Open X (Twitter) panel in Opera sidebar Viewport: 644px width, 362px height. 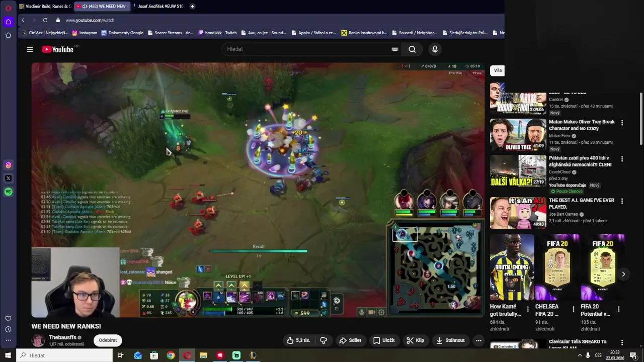tap(8, 178)
